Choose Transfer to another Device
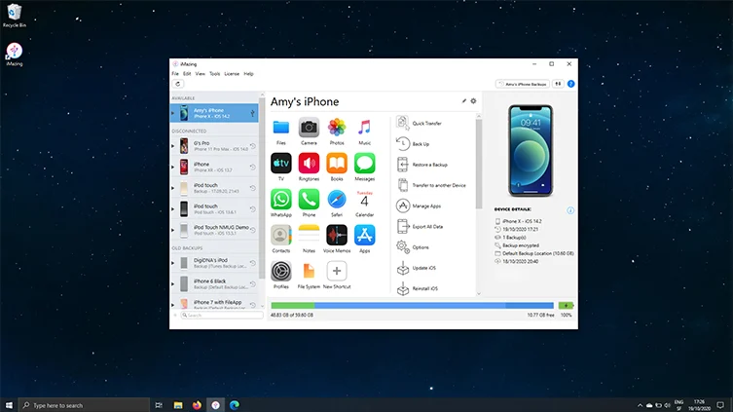The image size is (733, 412). coord(431,185)
